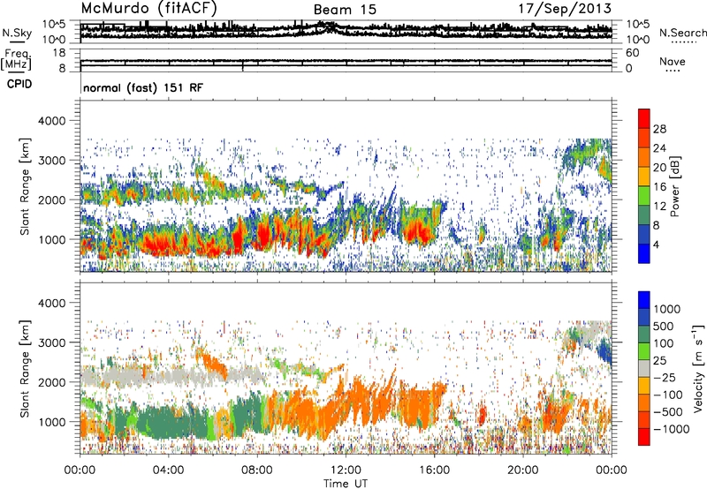Click the '18' frequency axis value
Viewport: 707px width, 489px height.
[x=59, y=53]
